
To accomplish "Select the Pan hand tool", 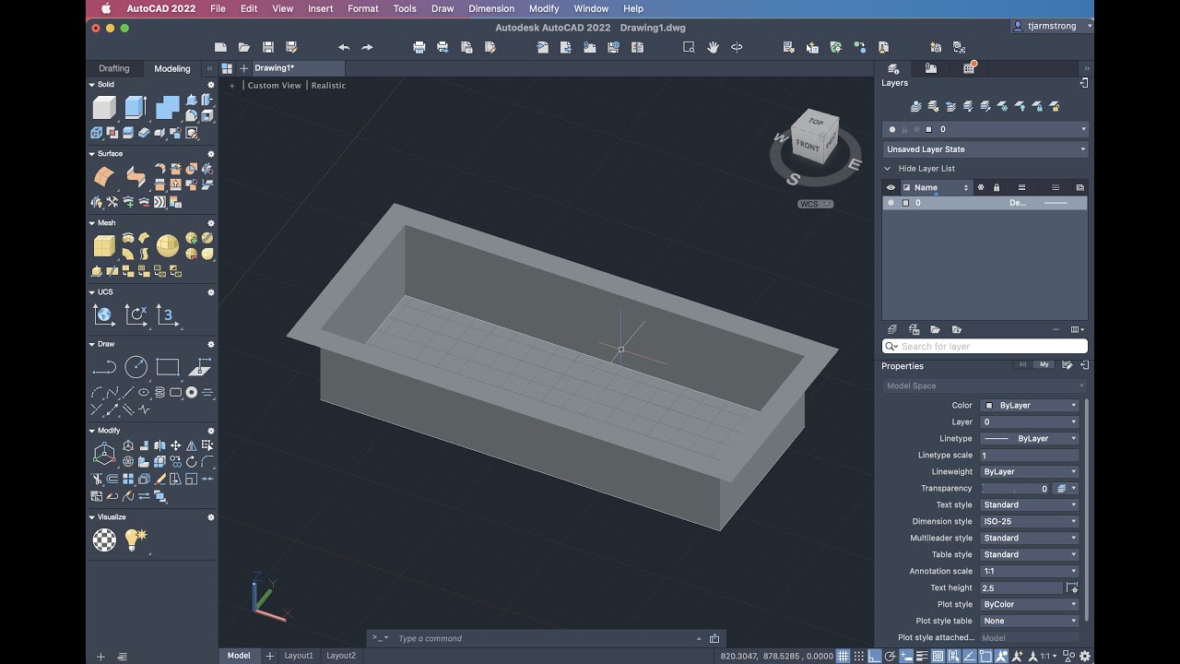I will [713, 47].
